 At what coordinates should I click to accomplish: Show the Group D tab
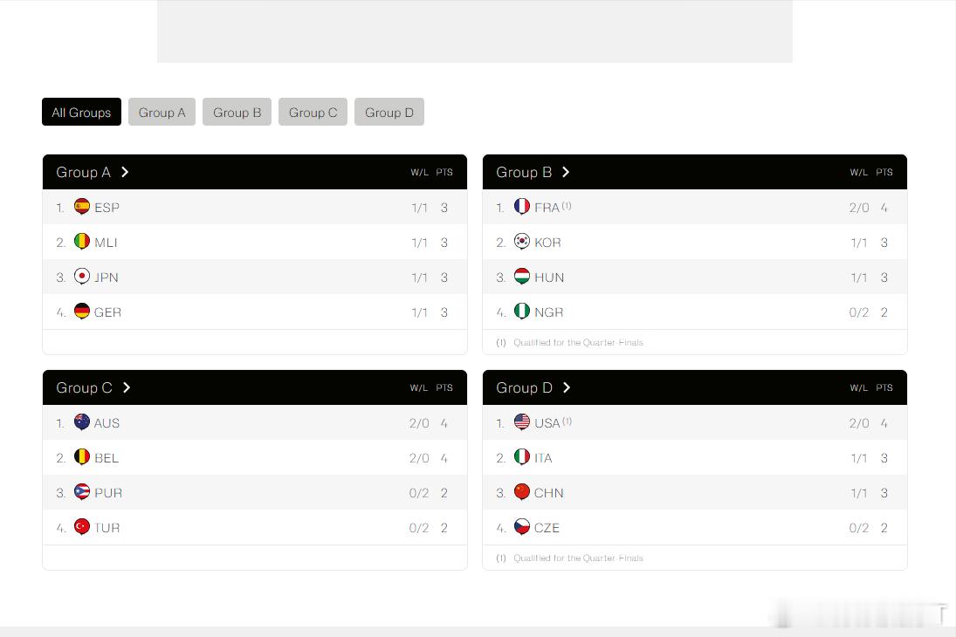(389, 113)
